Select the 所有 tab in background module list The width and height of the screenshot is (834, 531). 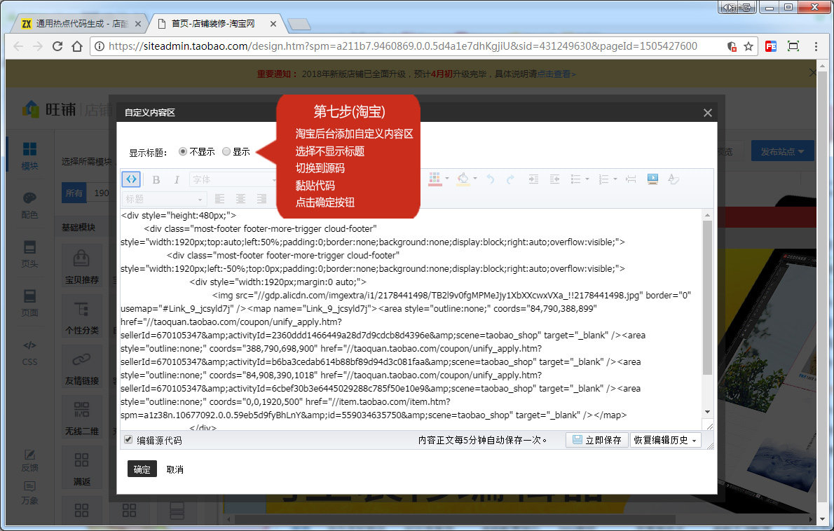click(74, 193)
